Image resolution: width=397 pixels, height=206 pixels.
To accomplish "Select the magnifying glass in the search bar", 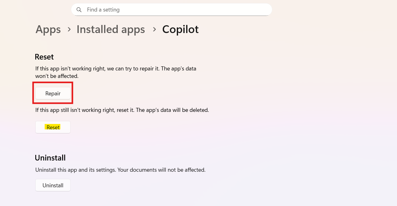I will pos(79,10).
